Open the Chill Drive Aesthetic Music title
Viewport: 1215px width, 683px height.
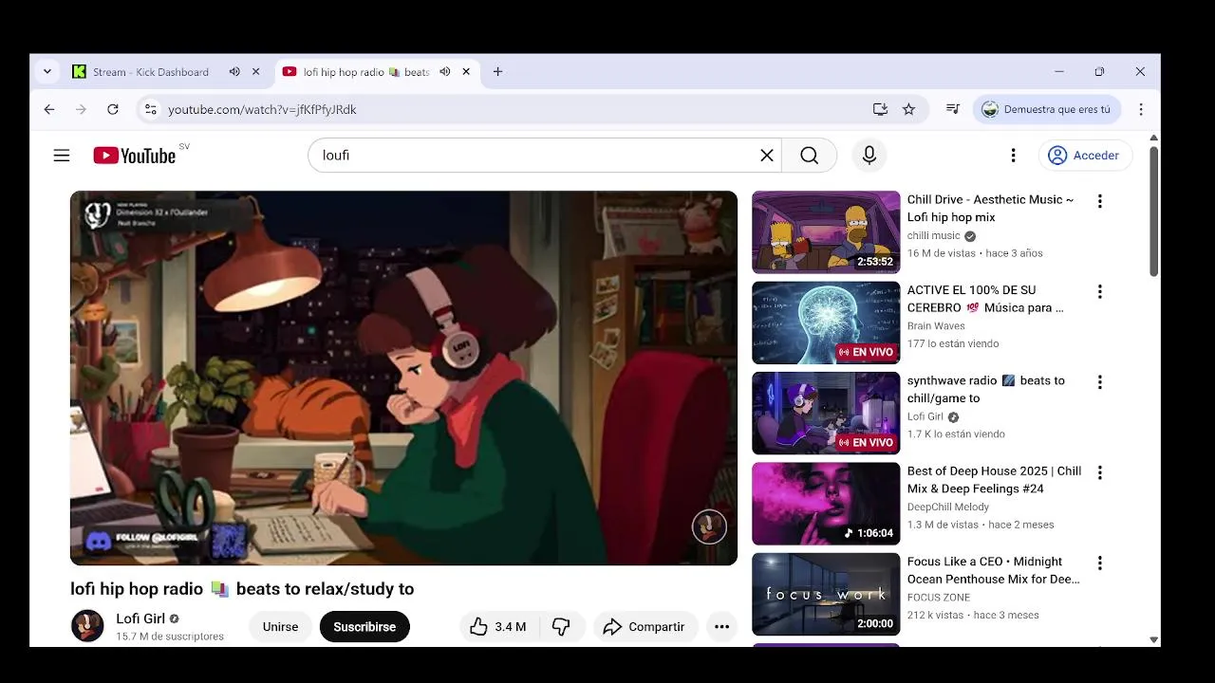990,209
